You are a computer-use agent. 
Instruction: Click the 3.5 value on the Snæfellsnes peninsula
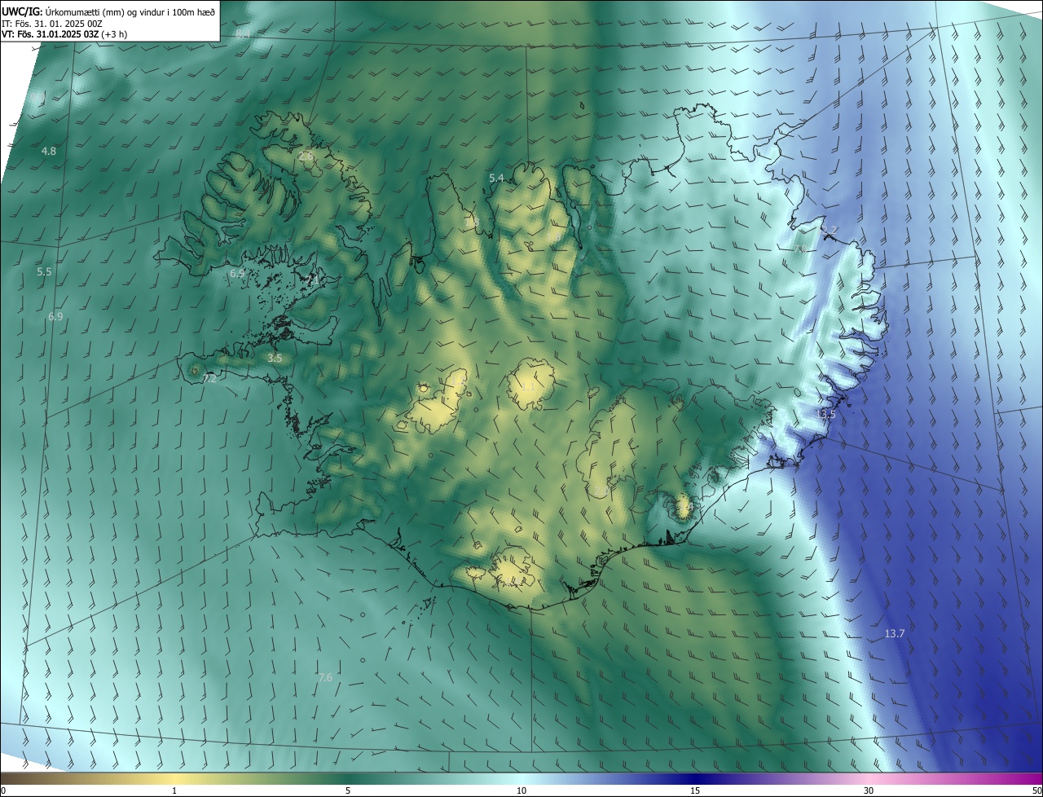(x=275, y=358)
